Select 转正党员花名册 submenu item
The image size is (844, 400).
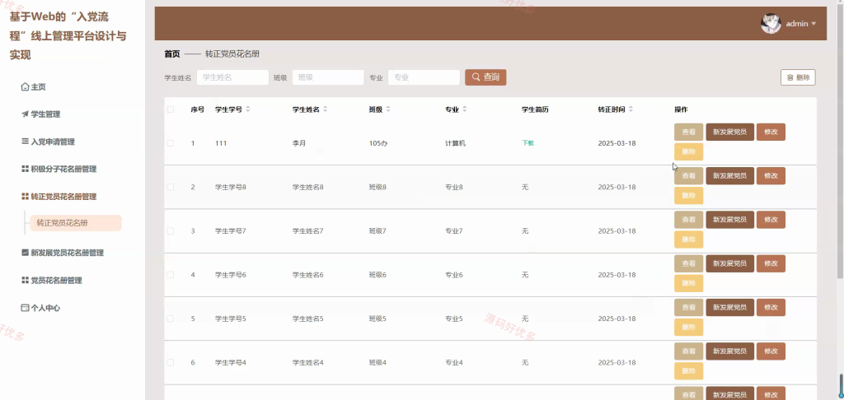click(x=75, y=223)
